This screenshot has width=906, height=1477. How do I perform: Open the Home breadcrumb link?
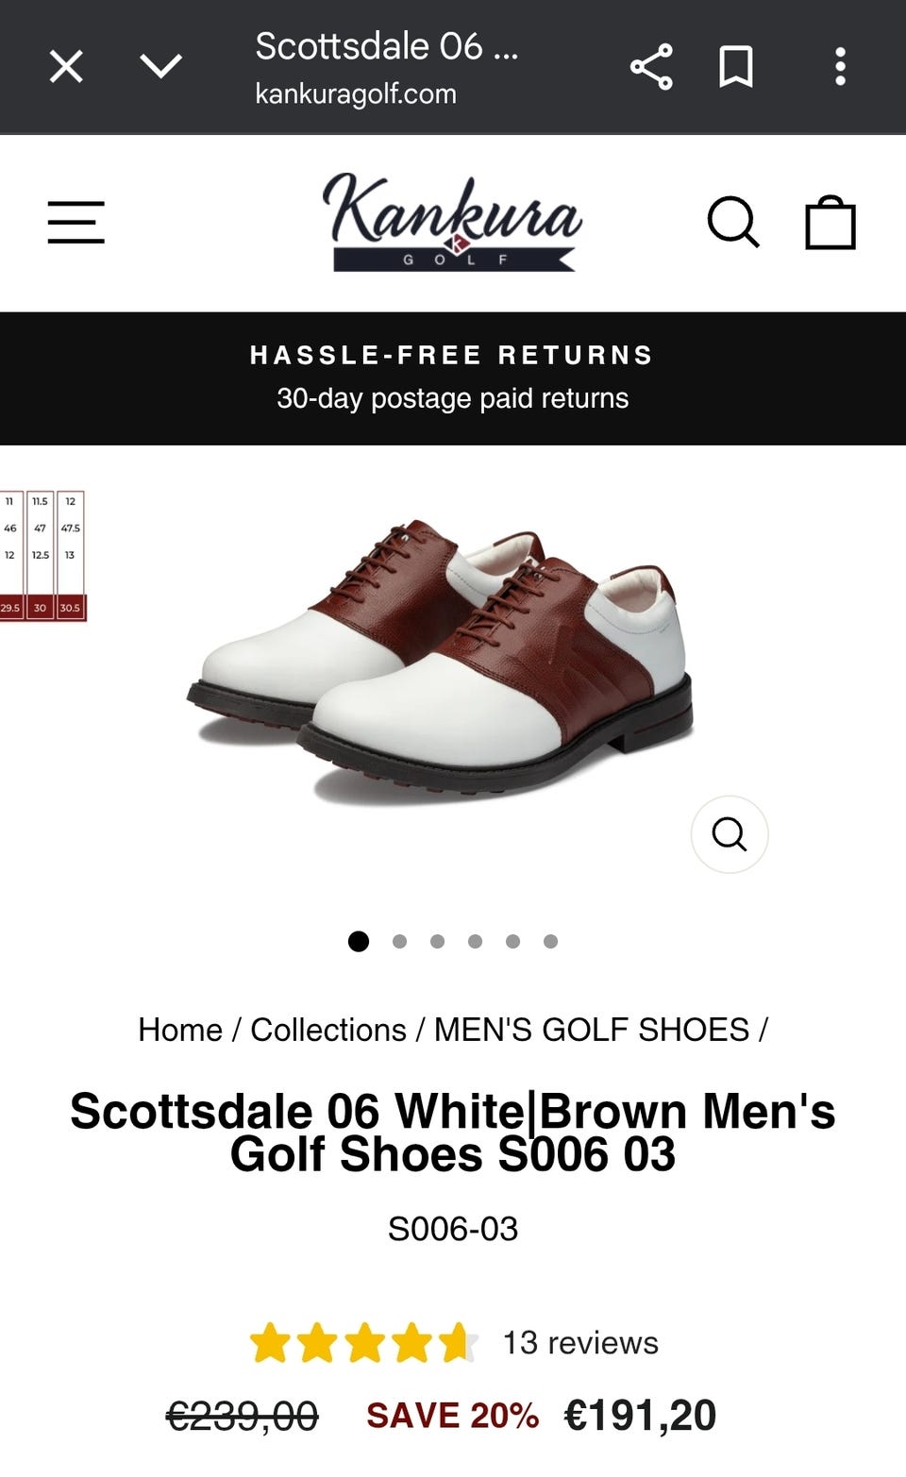pos(180,1030)
